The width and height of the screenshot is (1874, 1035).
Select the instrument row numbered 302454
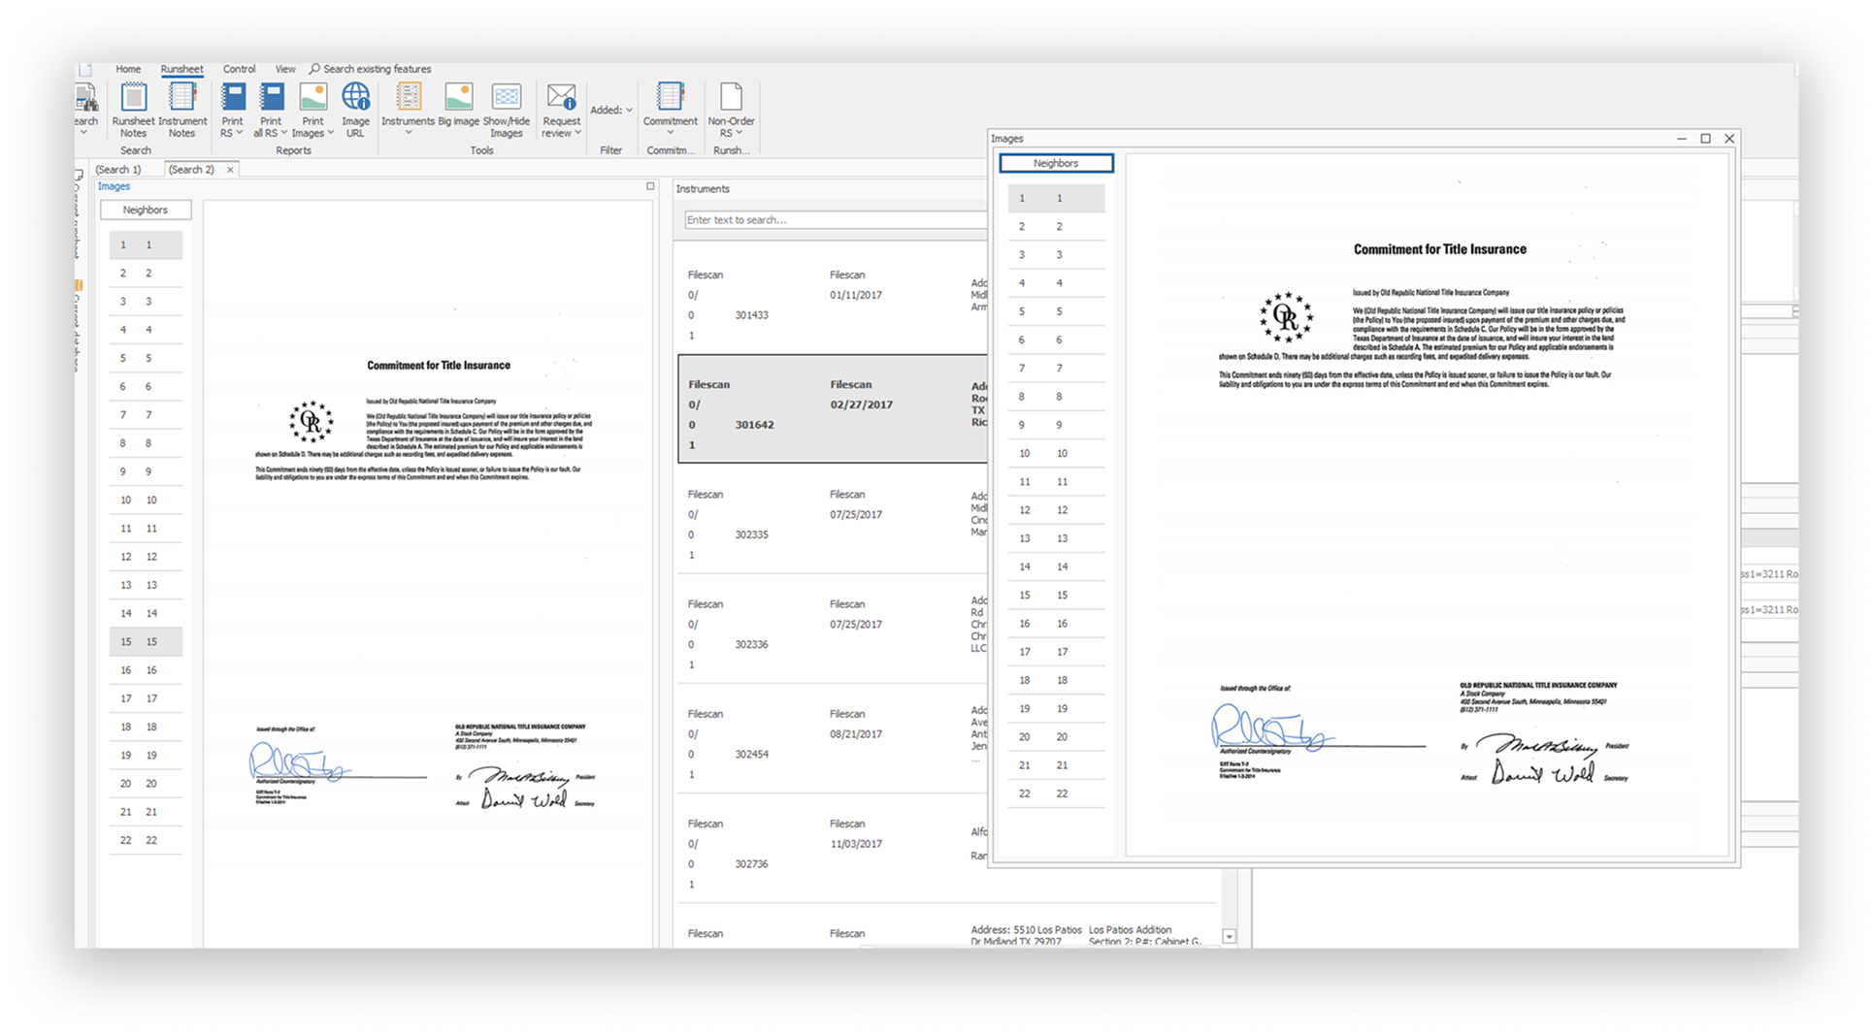pyautogui.click(x=833, y=738)
